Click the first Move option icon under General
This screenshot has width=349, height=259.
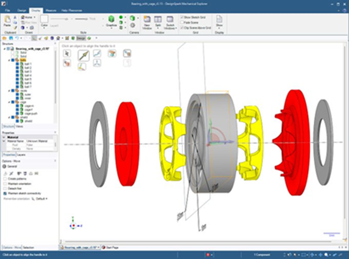(x=6, y=173)
